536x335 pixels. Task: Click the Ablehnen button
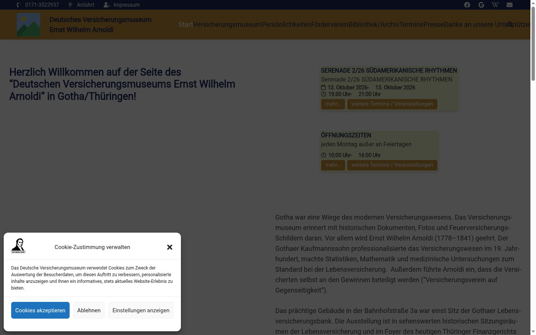[x=89, y=310]
